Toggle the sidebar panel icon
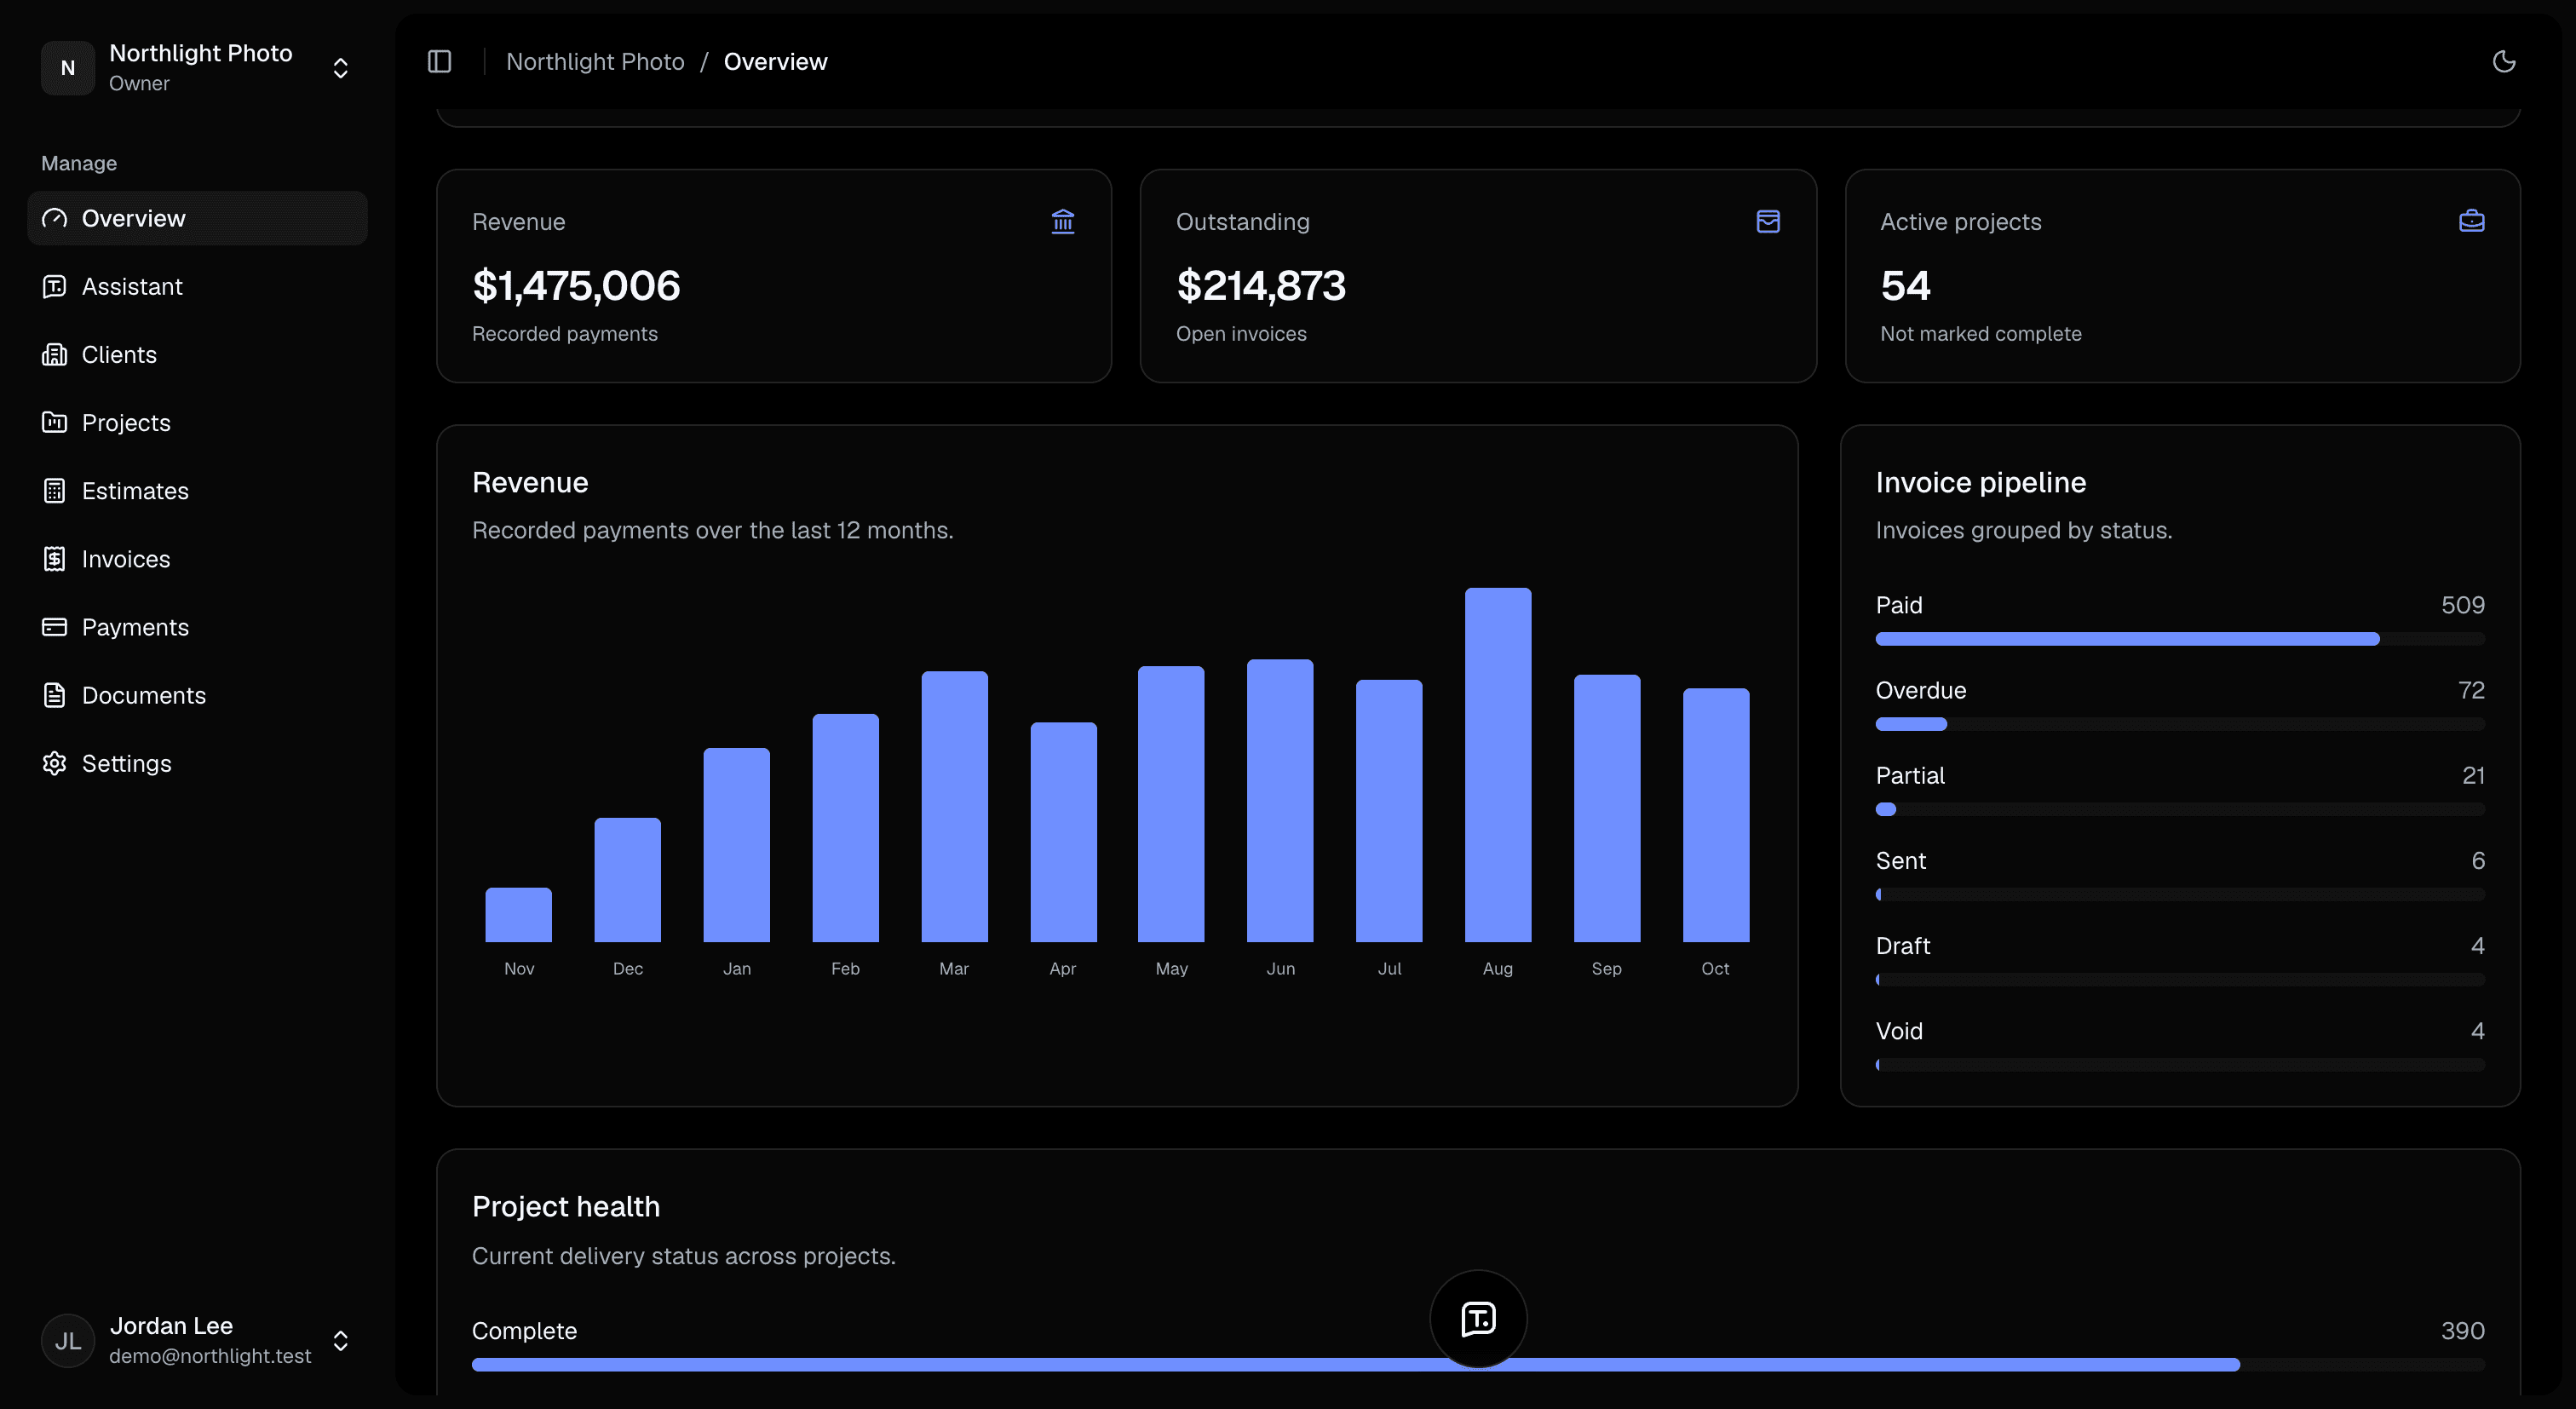The width and height of the screenshot is (2576, 1409). pyautogui.click(x=439, y=62)
